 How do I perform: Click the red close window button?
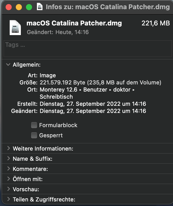click(9, 7)
